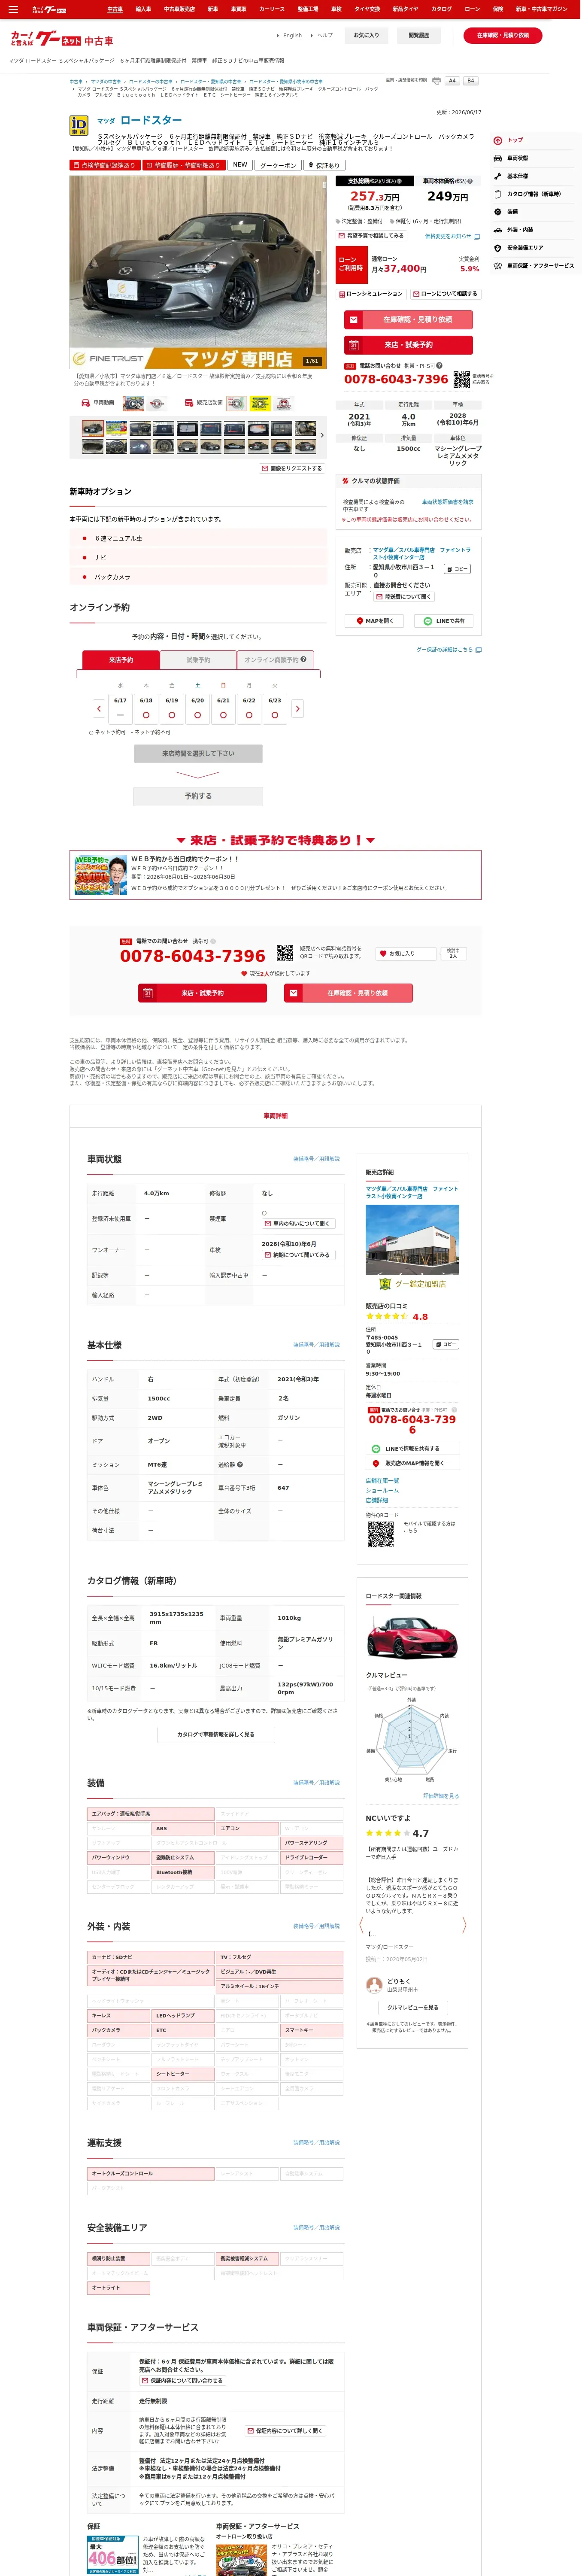
Task: Open the カタログで車種情報を詳しく見る link
Action: 216,1734
